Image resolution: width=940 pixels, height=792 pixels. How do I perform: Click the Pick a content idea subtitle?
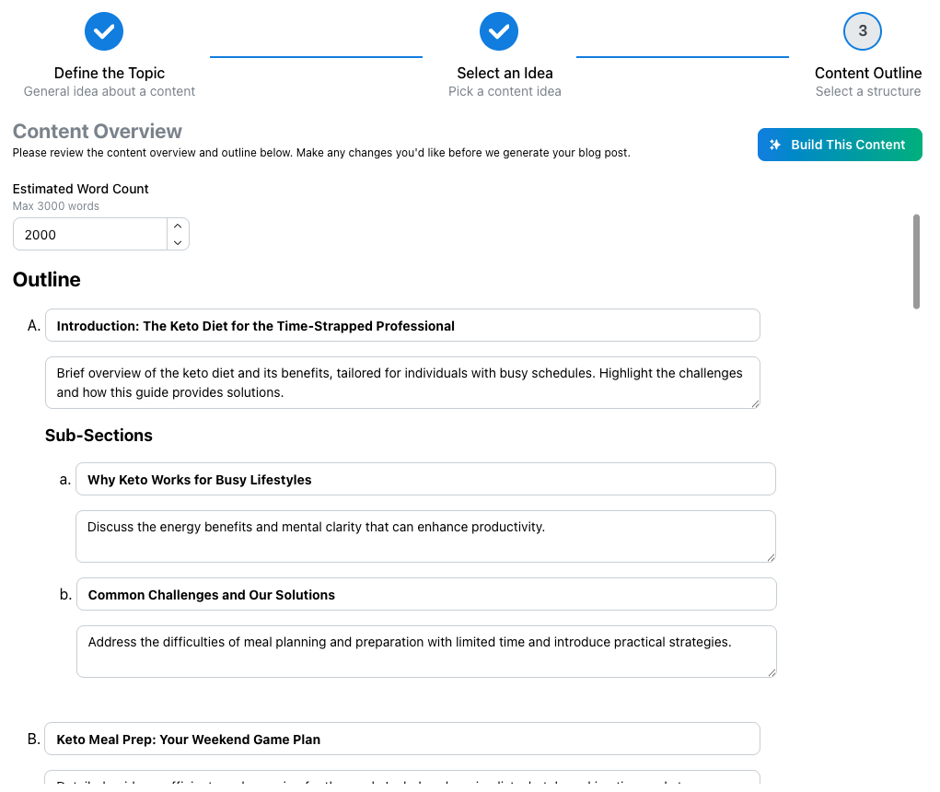point(505,91)
